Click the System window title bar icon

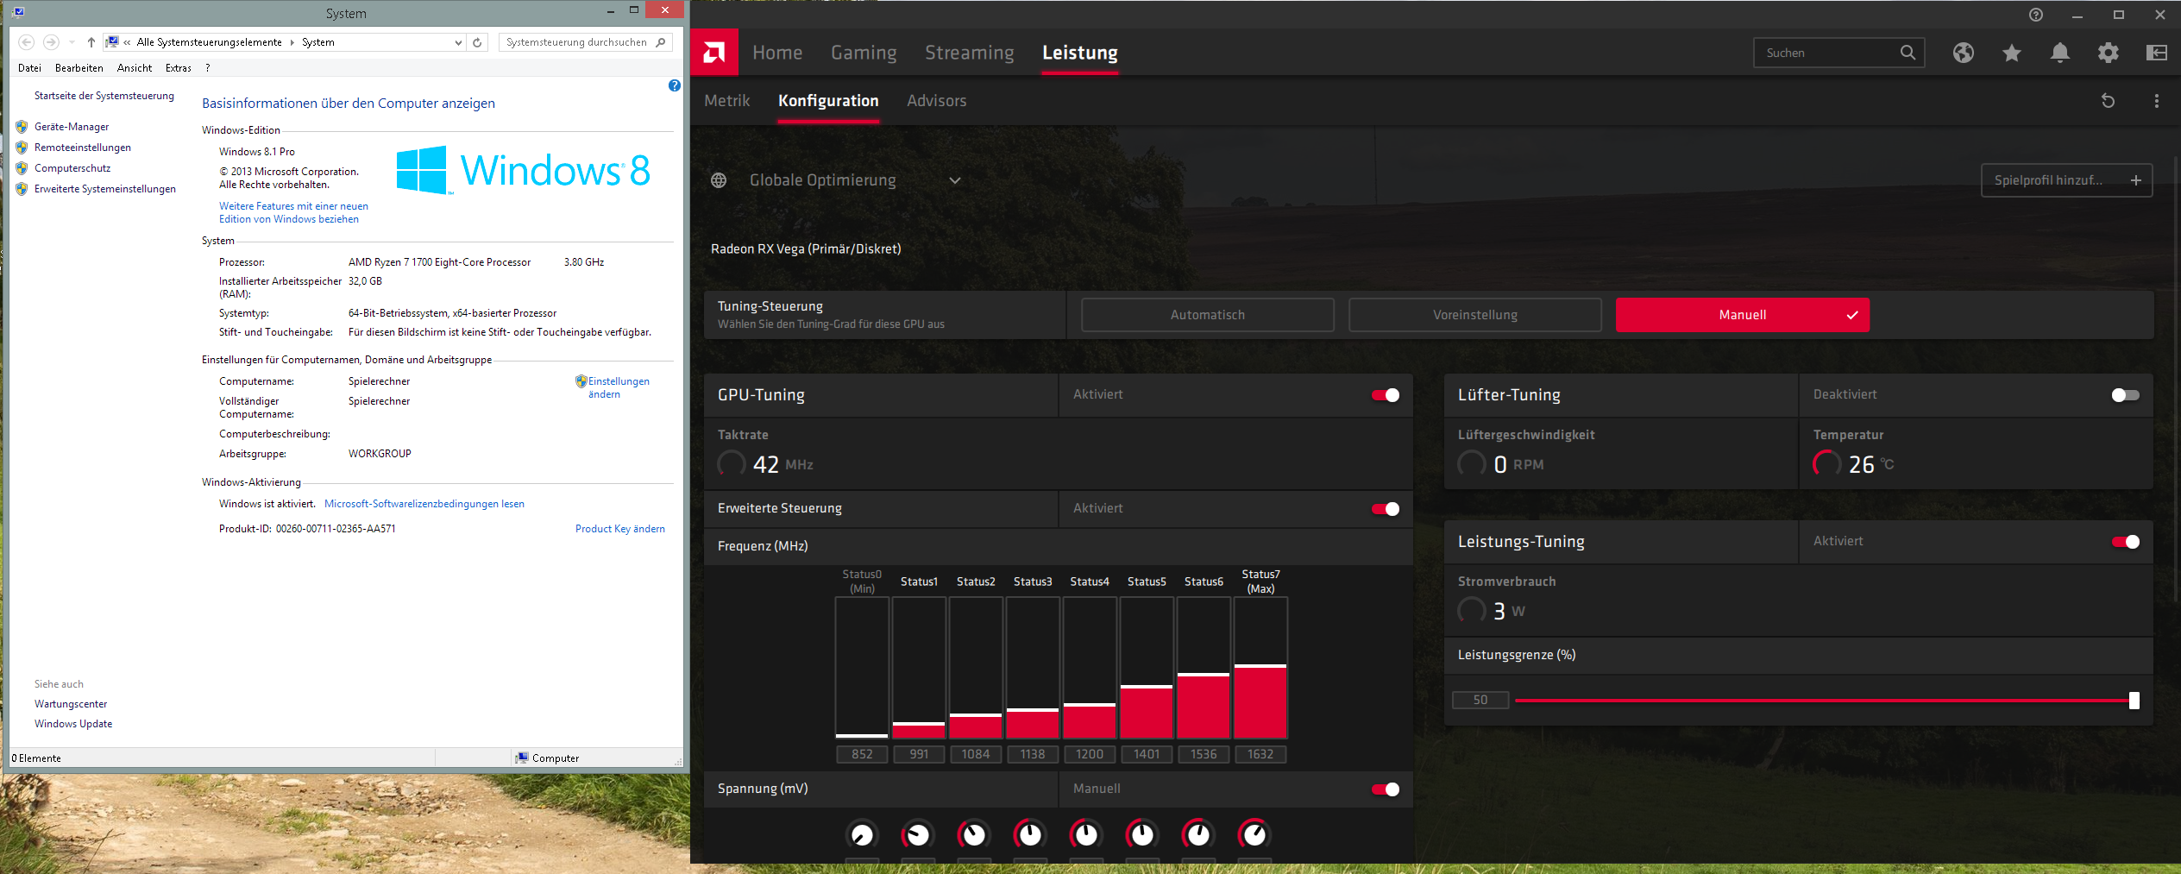pos(19,12)
